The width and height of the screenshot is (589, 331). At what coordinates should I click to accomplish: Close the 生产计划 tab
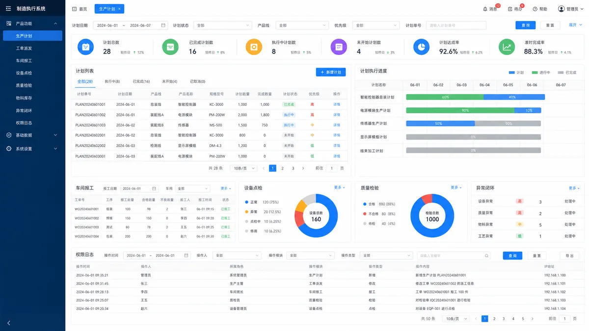(119, 9)
